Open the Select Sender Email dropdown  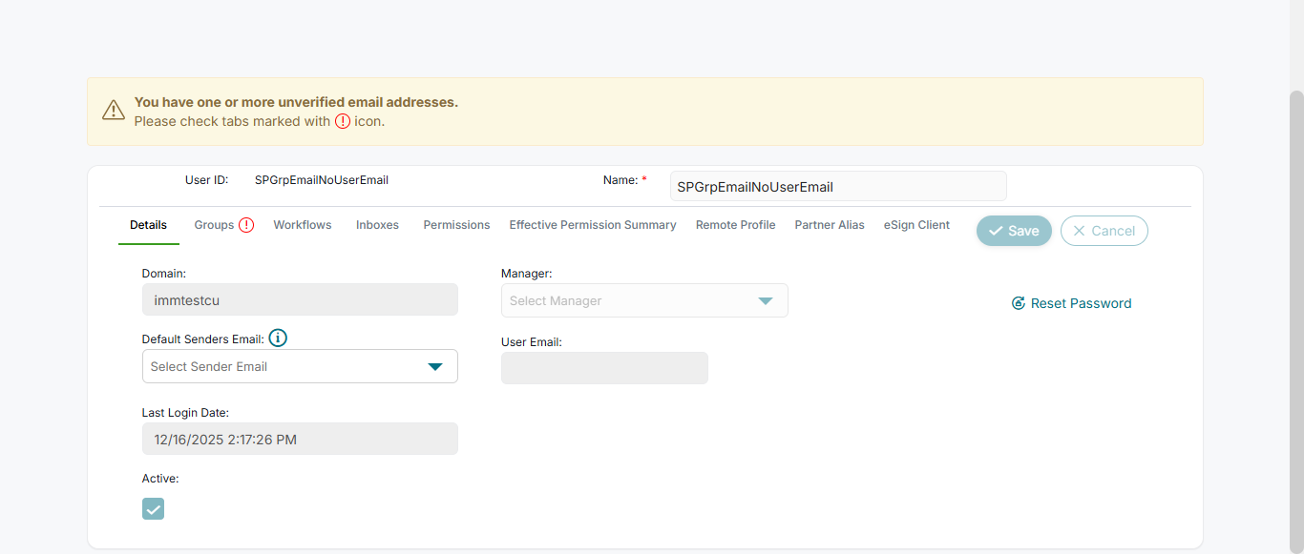[x=300, y=366]
